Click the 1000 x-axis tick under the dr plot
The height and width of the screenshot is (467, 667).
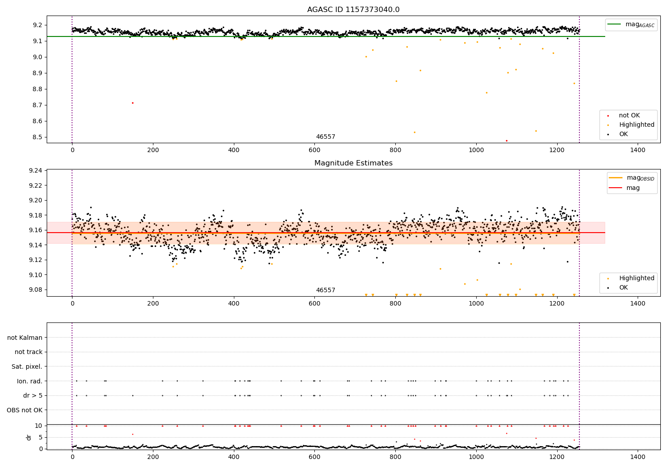tap(476, 457)
